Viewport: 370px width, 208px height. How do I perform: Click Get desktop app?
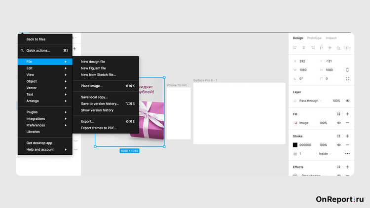(39, 143)
